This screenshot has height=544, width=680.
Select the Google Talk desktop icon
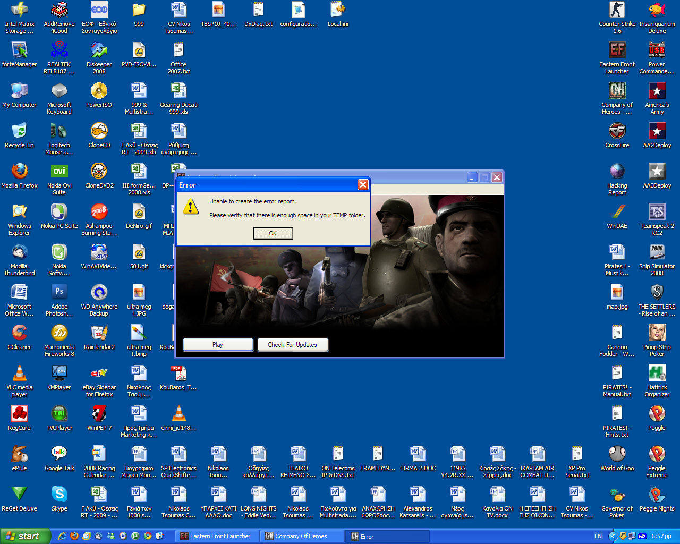tap(59, 458)
